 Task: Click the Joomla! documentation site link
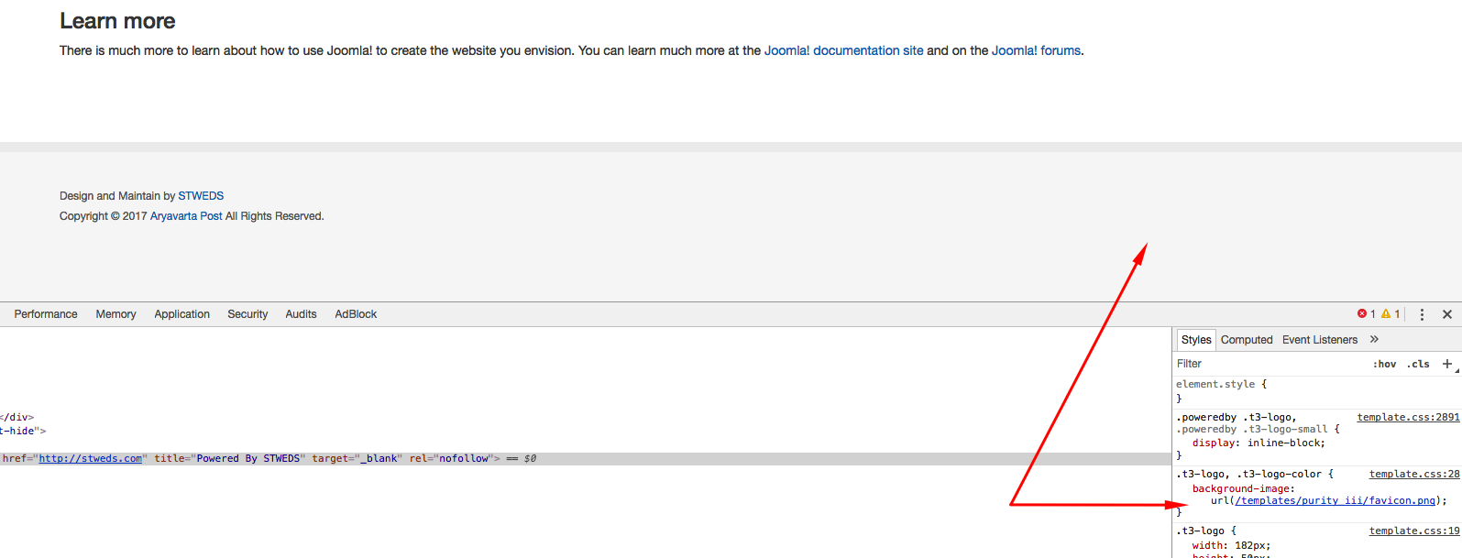843,50
